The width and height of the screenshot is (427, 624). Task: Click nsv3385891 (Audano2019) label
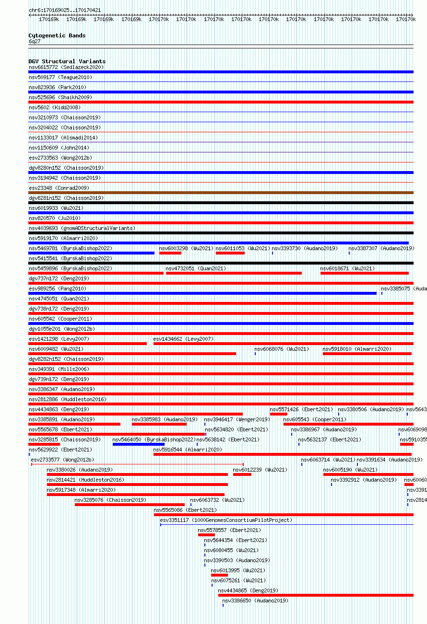(x=61, y=419)
